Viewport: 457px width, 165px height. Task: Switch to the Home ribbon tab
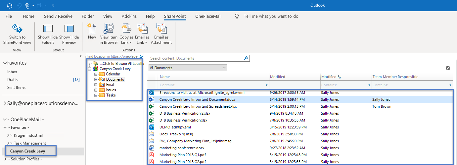tap(28, 16)
